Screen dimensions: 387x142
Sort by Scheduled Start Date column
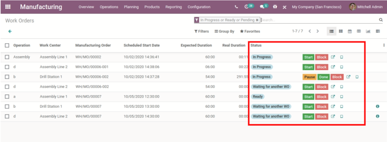click(x=142, y=45)
